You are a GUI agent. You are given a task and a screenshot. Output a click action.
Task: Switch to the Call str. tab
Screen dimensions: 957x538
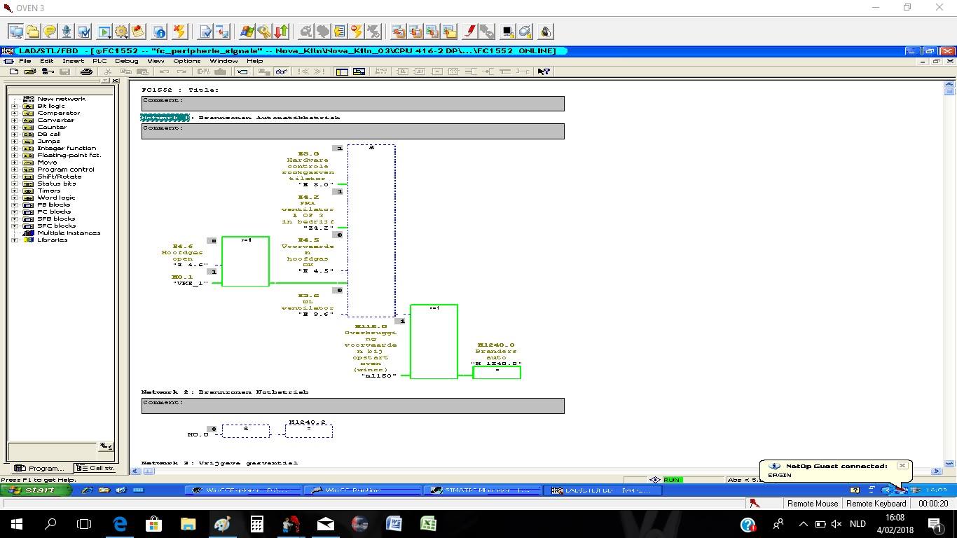pos(95,468)
